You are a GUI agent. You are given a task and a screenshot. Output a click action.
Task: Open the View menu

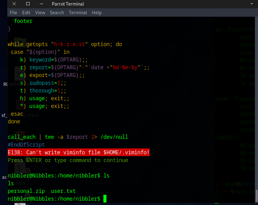[x=40, y=13]
